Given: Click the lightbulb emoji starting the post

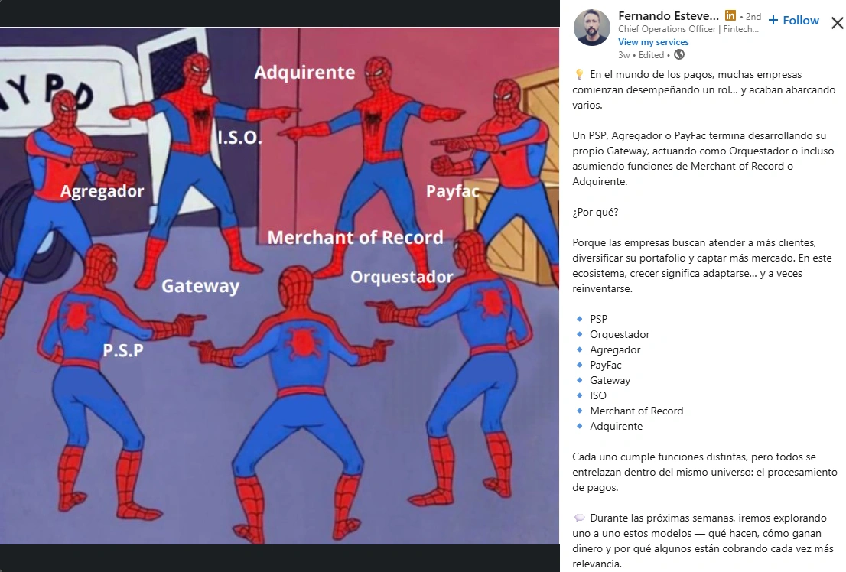Looking at the screenshot, I should [579, 74].
